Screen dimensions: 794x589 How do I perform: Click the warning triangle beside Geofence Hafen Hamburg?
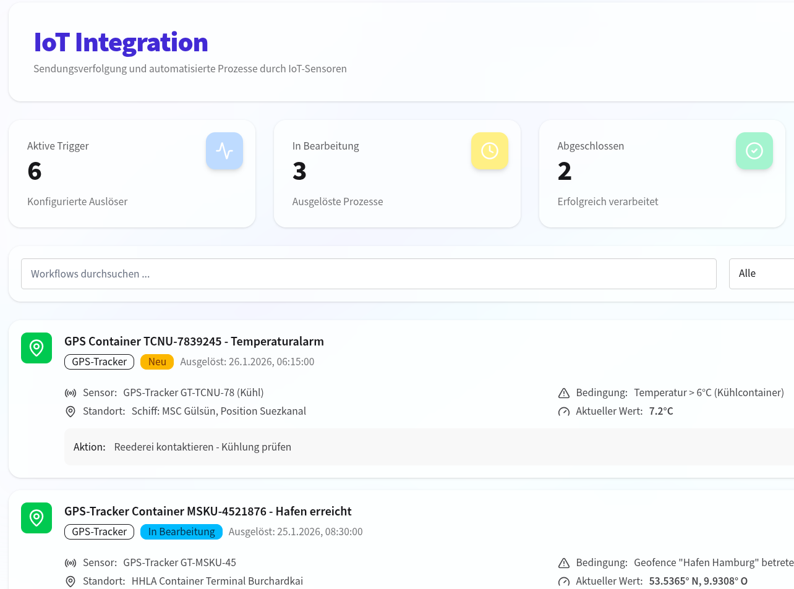tap(563, 562)
